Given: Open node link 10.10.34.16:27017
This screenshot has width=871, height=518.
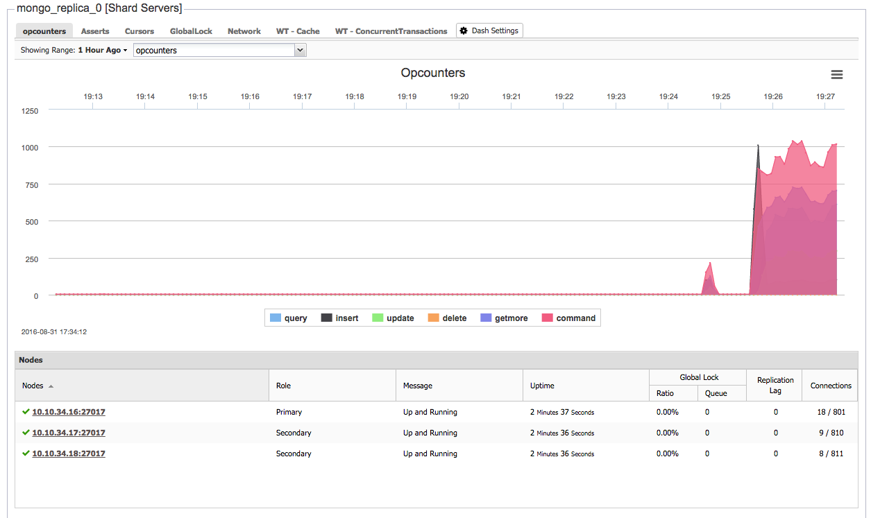Looking at the screenshot, I should 69,412.
